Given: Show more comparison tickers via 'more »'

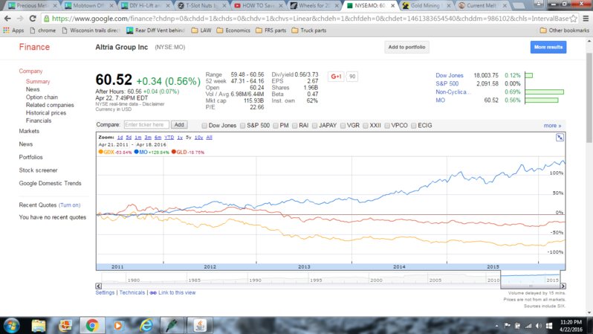Looking at the screenshot, I should click(x=552, y=126).
